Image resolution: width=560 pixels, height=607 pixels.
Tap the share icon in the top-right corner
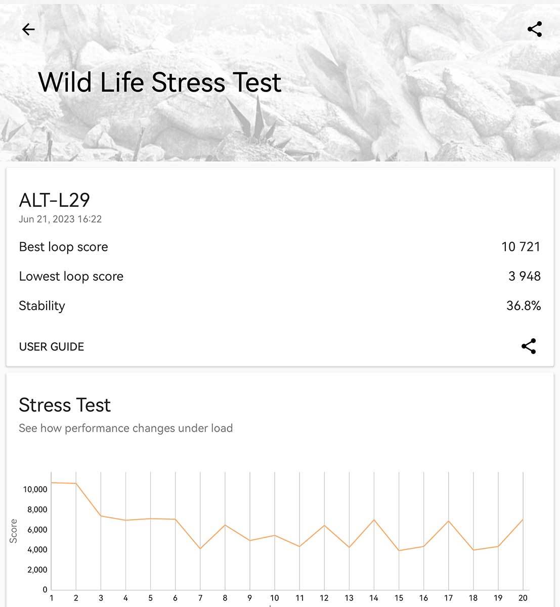click(x=534, y=29)
